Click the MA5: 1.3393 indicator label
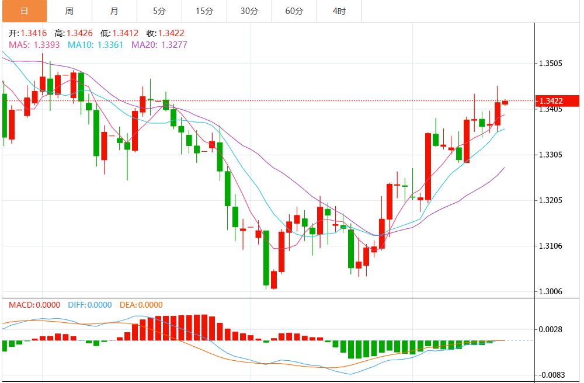Viewport: 584px width, 383px height. coord(33,44)
